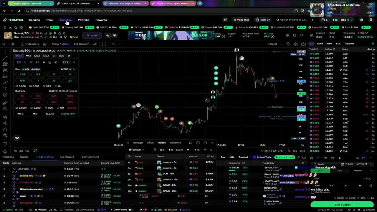Select the chart zoom-in tool
Viewport: 377px width, 212px height.
click(x=5, y=109)
